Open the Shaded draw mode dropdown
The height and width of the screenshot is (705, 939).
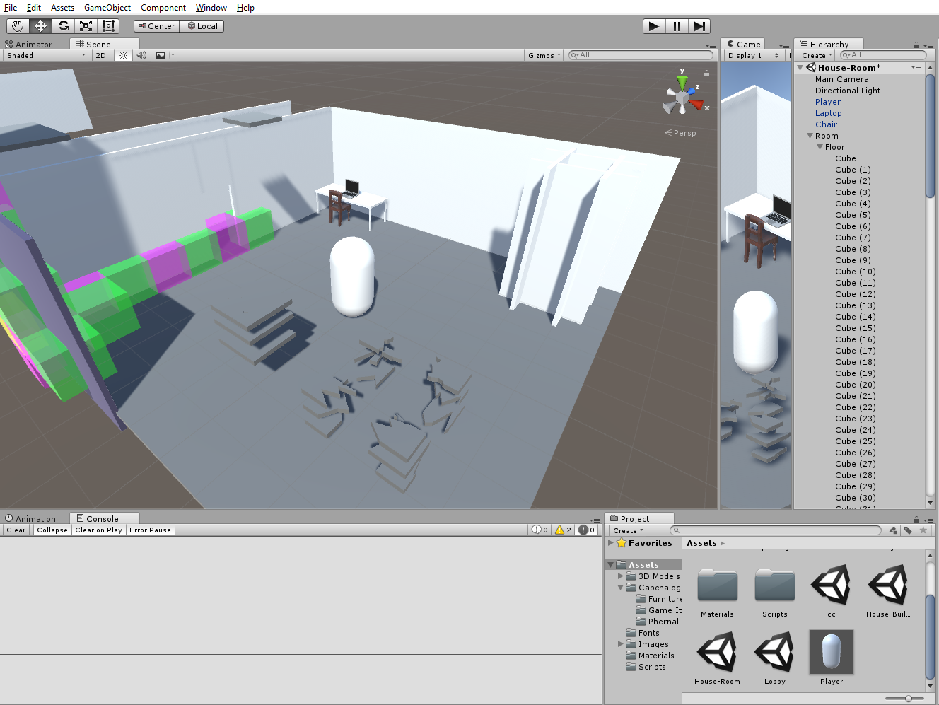coord(46,55)
